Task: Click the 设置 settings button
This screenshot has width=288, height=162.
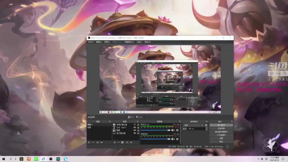Action: pos(221,138)
